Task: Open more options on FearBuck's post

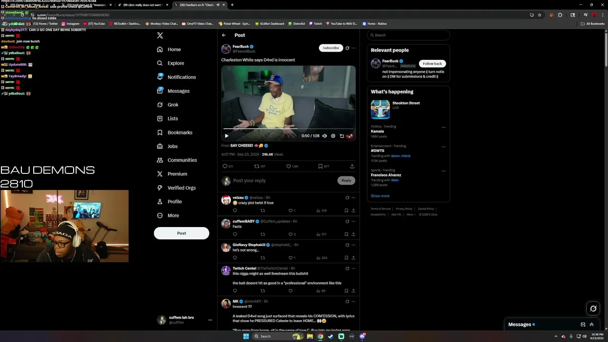Action: pyautogui.click(x=353, y=48)
